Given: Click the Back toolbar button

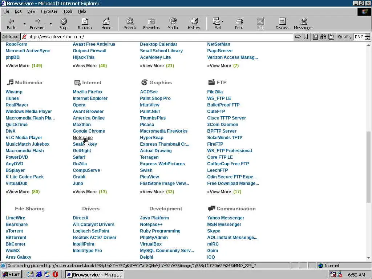Looking at the screenshot, I should [11, 24].
